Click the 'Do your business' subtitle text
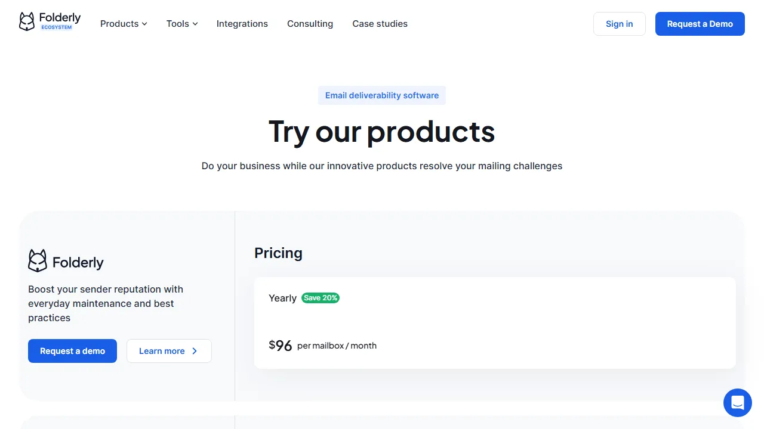 [x=382, y=166]
